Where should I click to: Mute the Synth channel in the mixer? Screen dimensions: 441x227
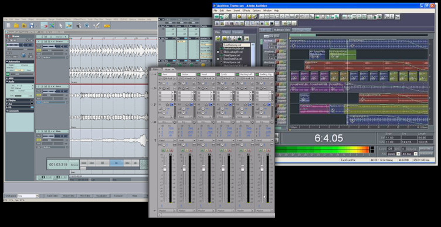coord(222,150)
